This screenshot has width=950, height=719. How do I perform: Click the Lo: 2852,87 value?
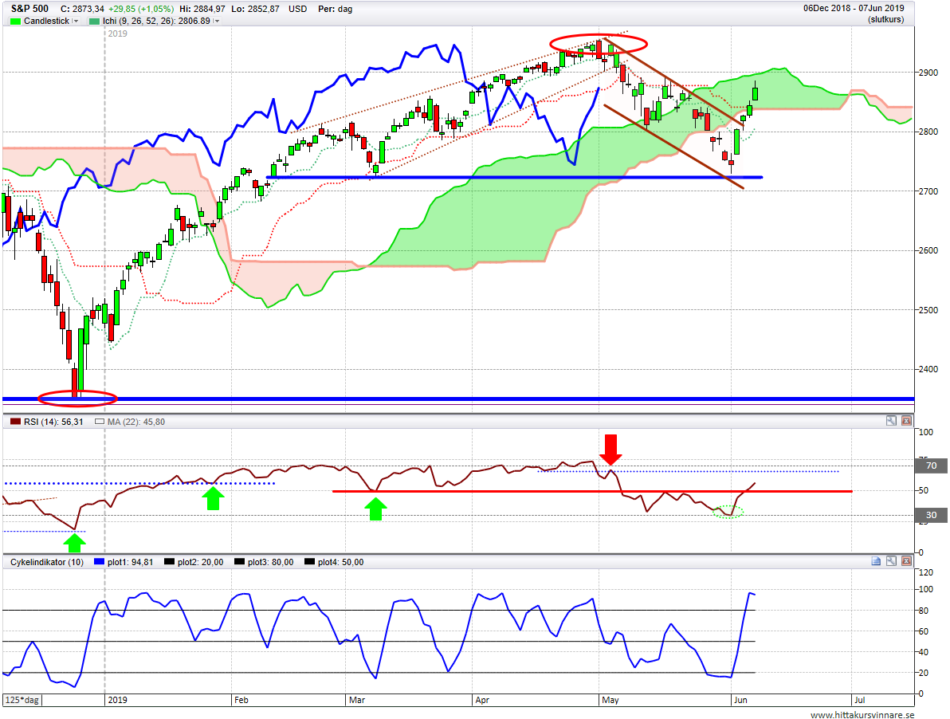tap(256, 9)
